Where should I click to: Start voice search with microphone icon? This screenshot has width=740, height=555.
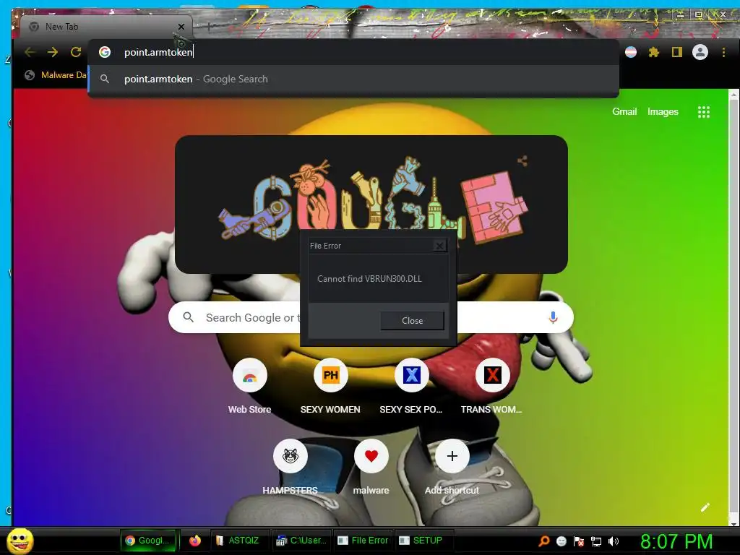coord(553,318)
